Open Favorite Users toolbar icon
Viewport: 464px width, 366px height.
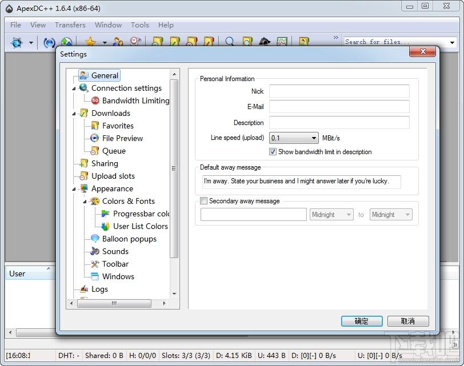[118, 42]
